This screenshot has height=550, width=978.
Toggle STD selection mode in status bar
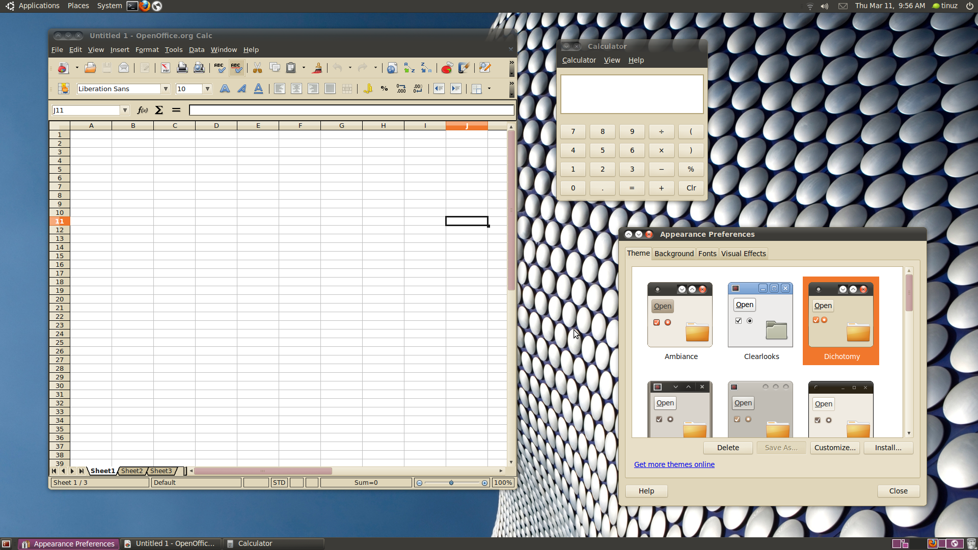tap(279, 482)
